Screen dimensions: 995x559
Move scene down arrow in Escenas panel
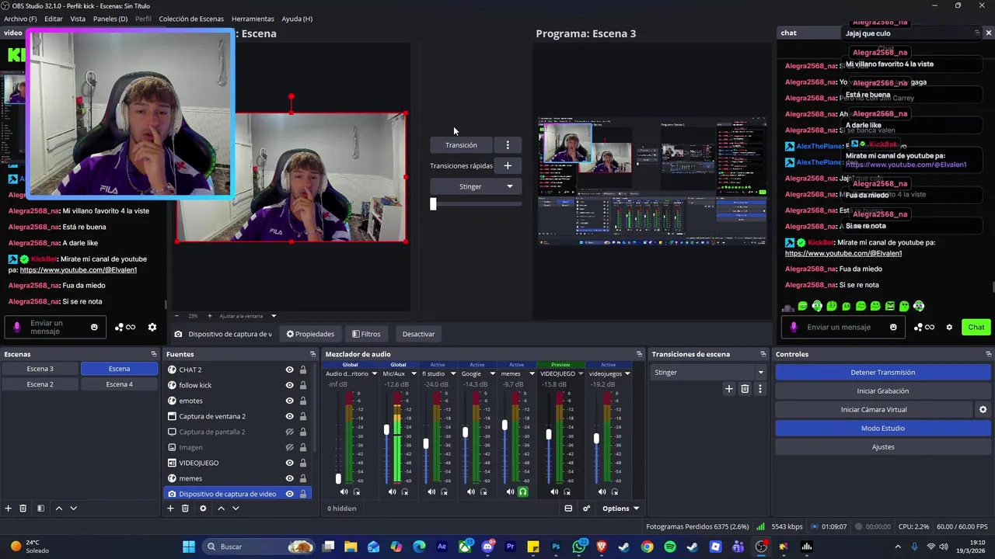(73, 509)
